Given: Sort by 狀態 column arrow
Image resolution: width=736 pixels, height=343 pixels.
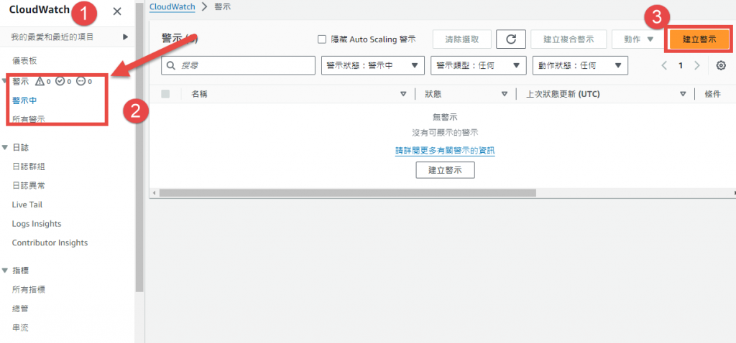Looking at the screenshot, I should coord(504,94).
